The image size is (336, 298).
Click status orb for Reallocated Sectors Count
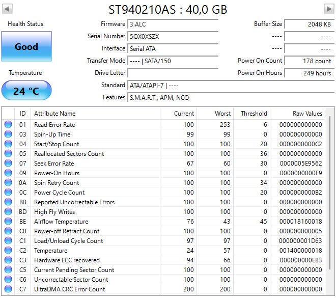[x=8, y=153]
